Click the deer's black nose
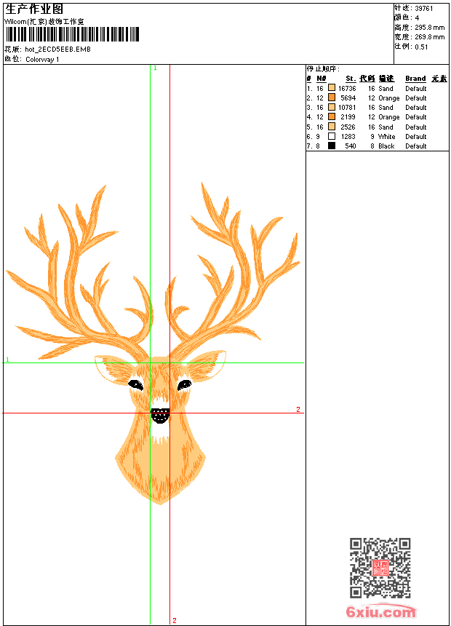Screen dimensions: 451x626 pyautogui.click(x=160, y=415)
